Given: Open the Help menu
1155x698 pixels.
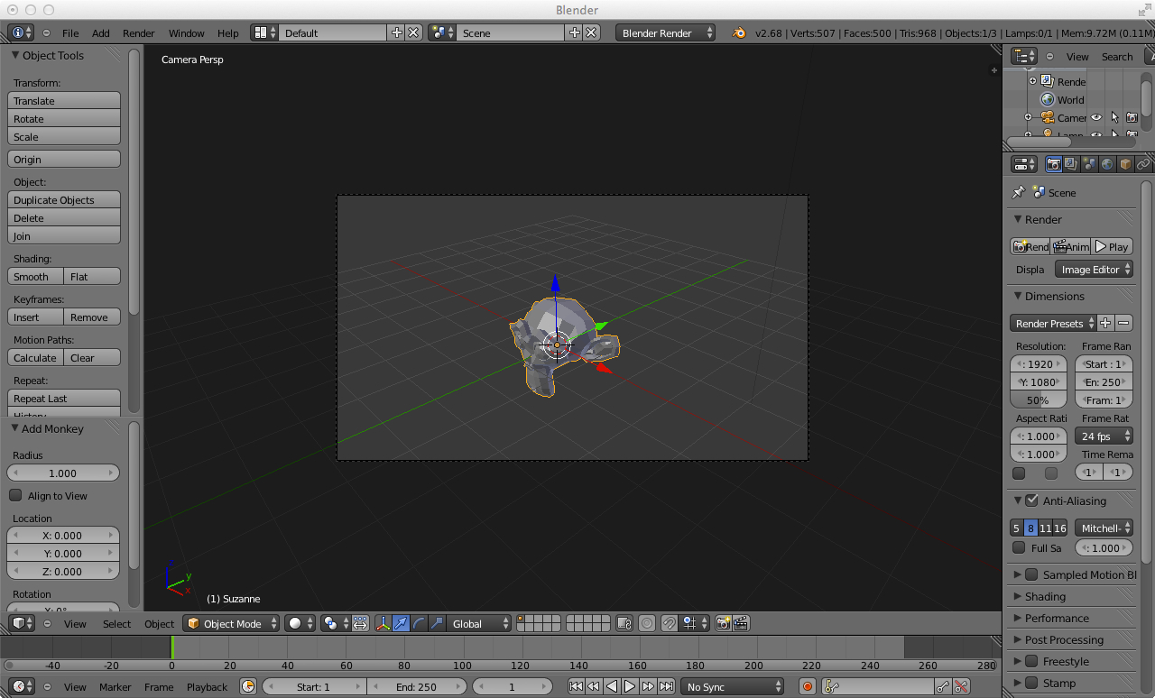Looking at the screenshot, I should pyautogui.click(x=228, y=32).
